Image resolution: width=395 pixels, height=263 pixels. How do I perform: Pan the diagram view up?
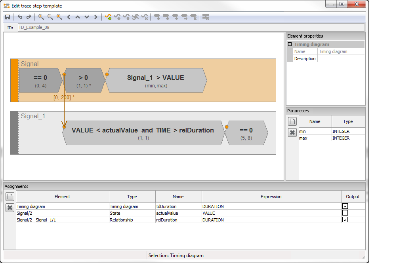tap(78, 17)
